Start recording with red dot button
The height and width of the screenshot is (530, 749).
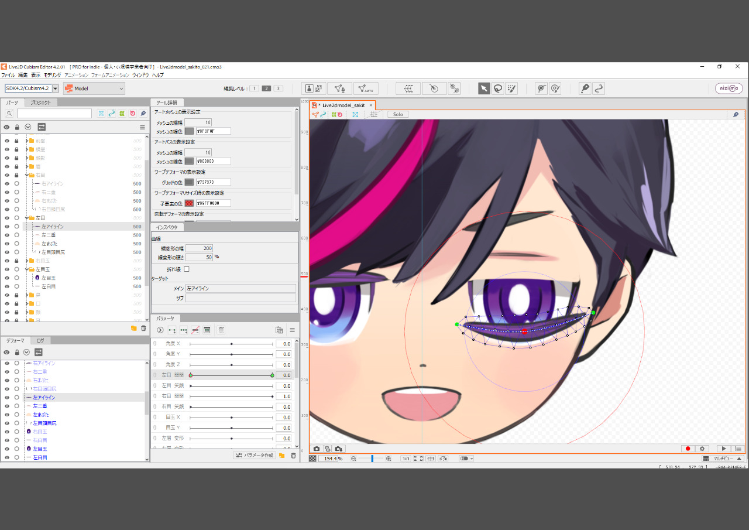click(688, 449)
